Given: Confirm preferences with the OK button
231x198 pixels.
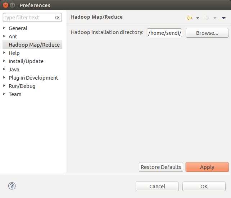Looking at the screenshot, I should pyautogui.click(x=204, y=187).
